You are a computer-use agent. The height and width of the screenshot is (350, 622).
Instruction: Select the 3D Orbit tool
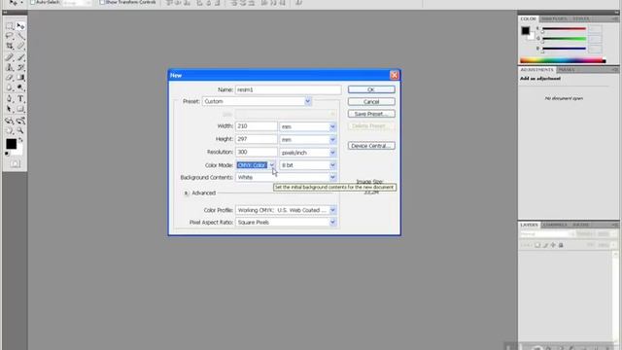[x=20, y=121]
